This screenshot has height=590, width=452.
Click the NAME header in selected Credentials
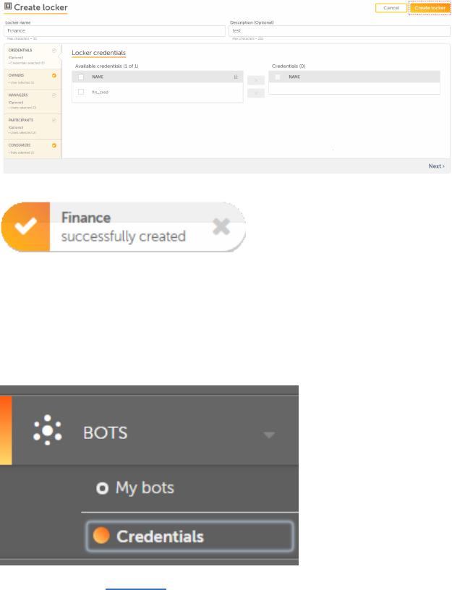[x=294, y=77]
